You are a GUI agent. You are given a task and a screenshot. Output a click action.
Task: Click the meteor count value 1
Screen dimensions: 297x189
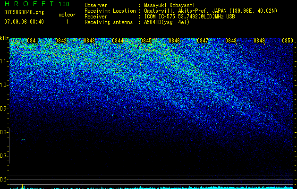point(67,22)
